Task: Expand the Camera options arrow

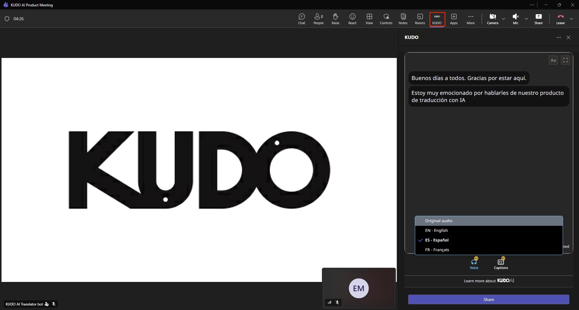Action: 504,19
